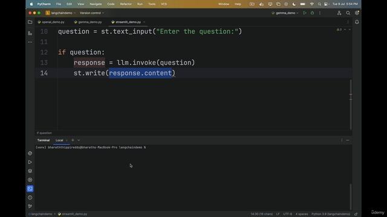Change indent setting 4 spaces
Screen dimensions: 387x217
pyautogui.click(x=302, y=214)
